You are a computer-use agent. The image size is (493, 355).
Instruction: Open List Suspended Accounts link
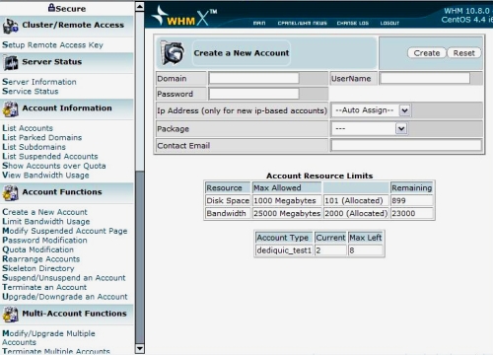tap(50, 156)
